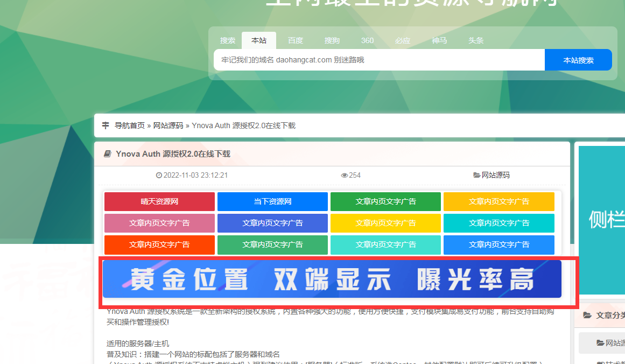Click the signpost icon before the breadcrumb
Viewport: 625px width, 364px height.
[106, 125]
